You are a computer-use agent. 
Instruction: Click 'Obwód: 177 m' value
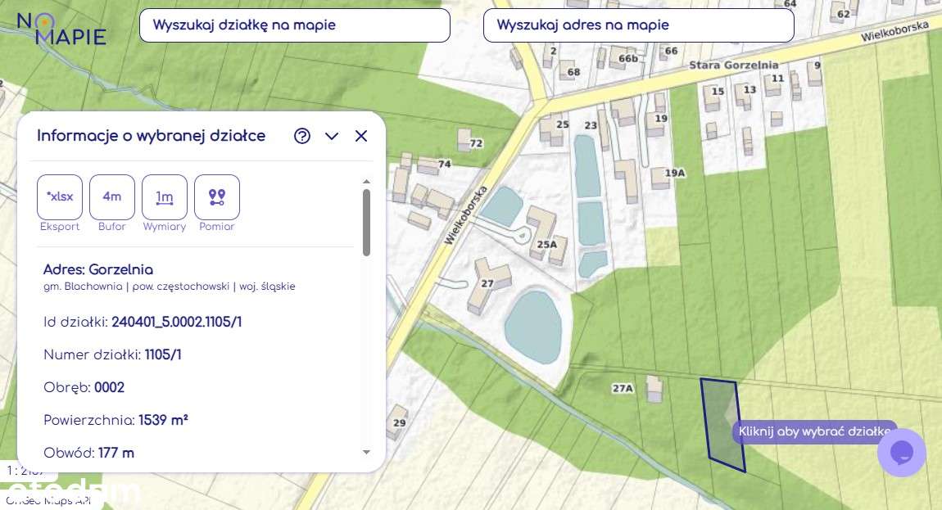[116, 453]
